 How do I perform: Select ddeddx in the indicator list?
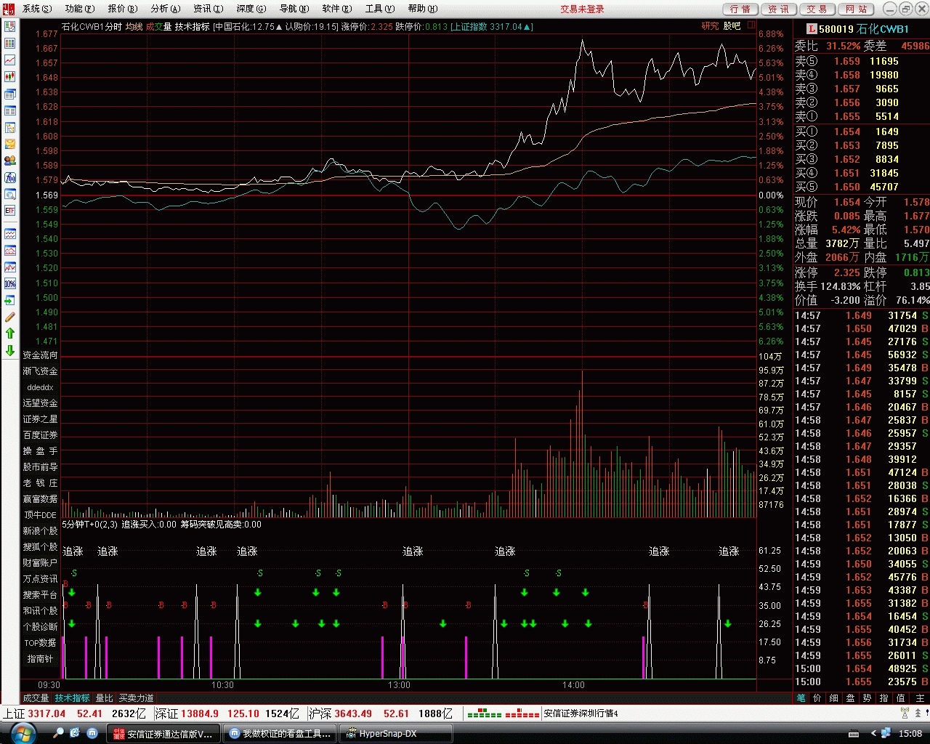pos(40,387)
